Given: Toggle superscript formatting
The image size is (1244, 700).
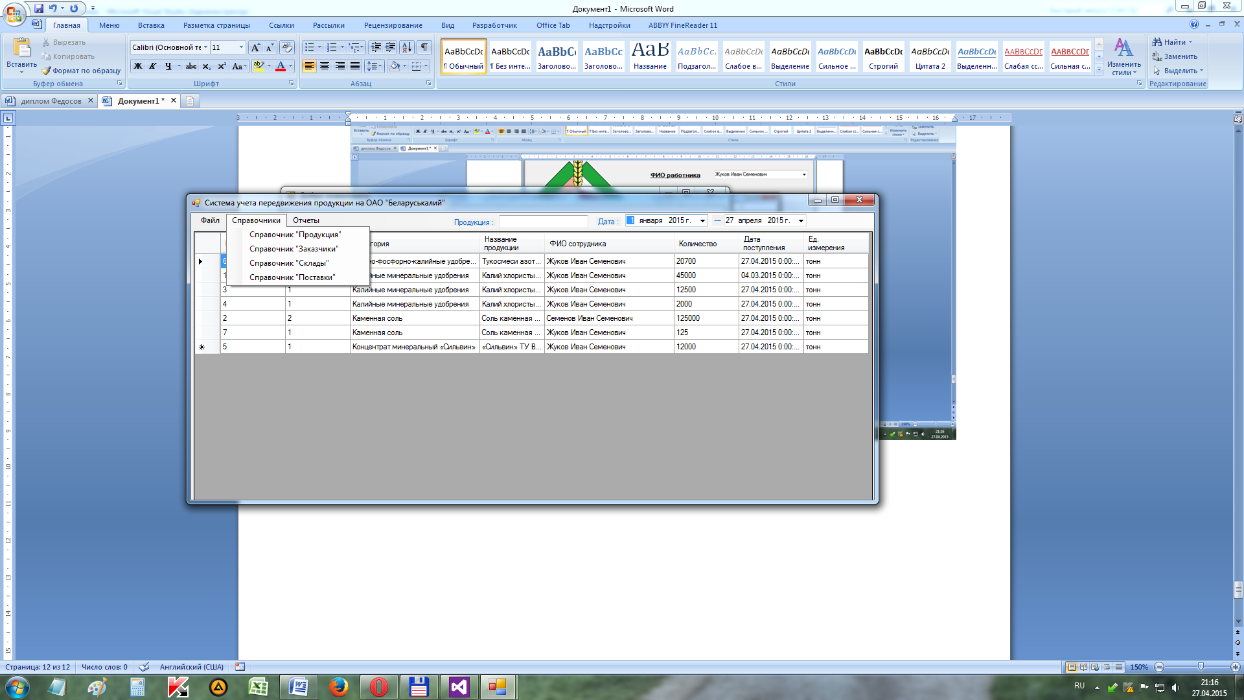Looking at the screenshot, I should (222, 66).
